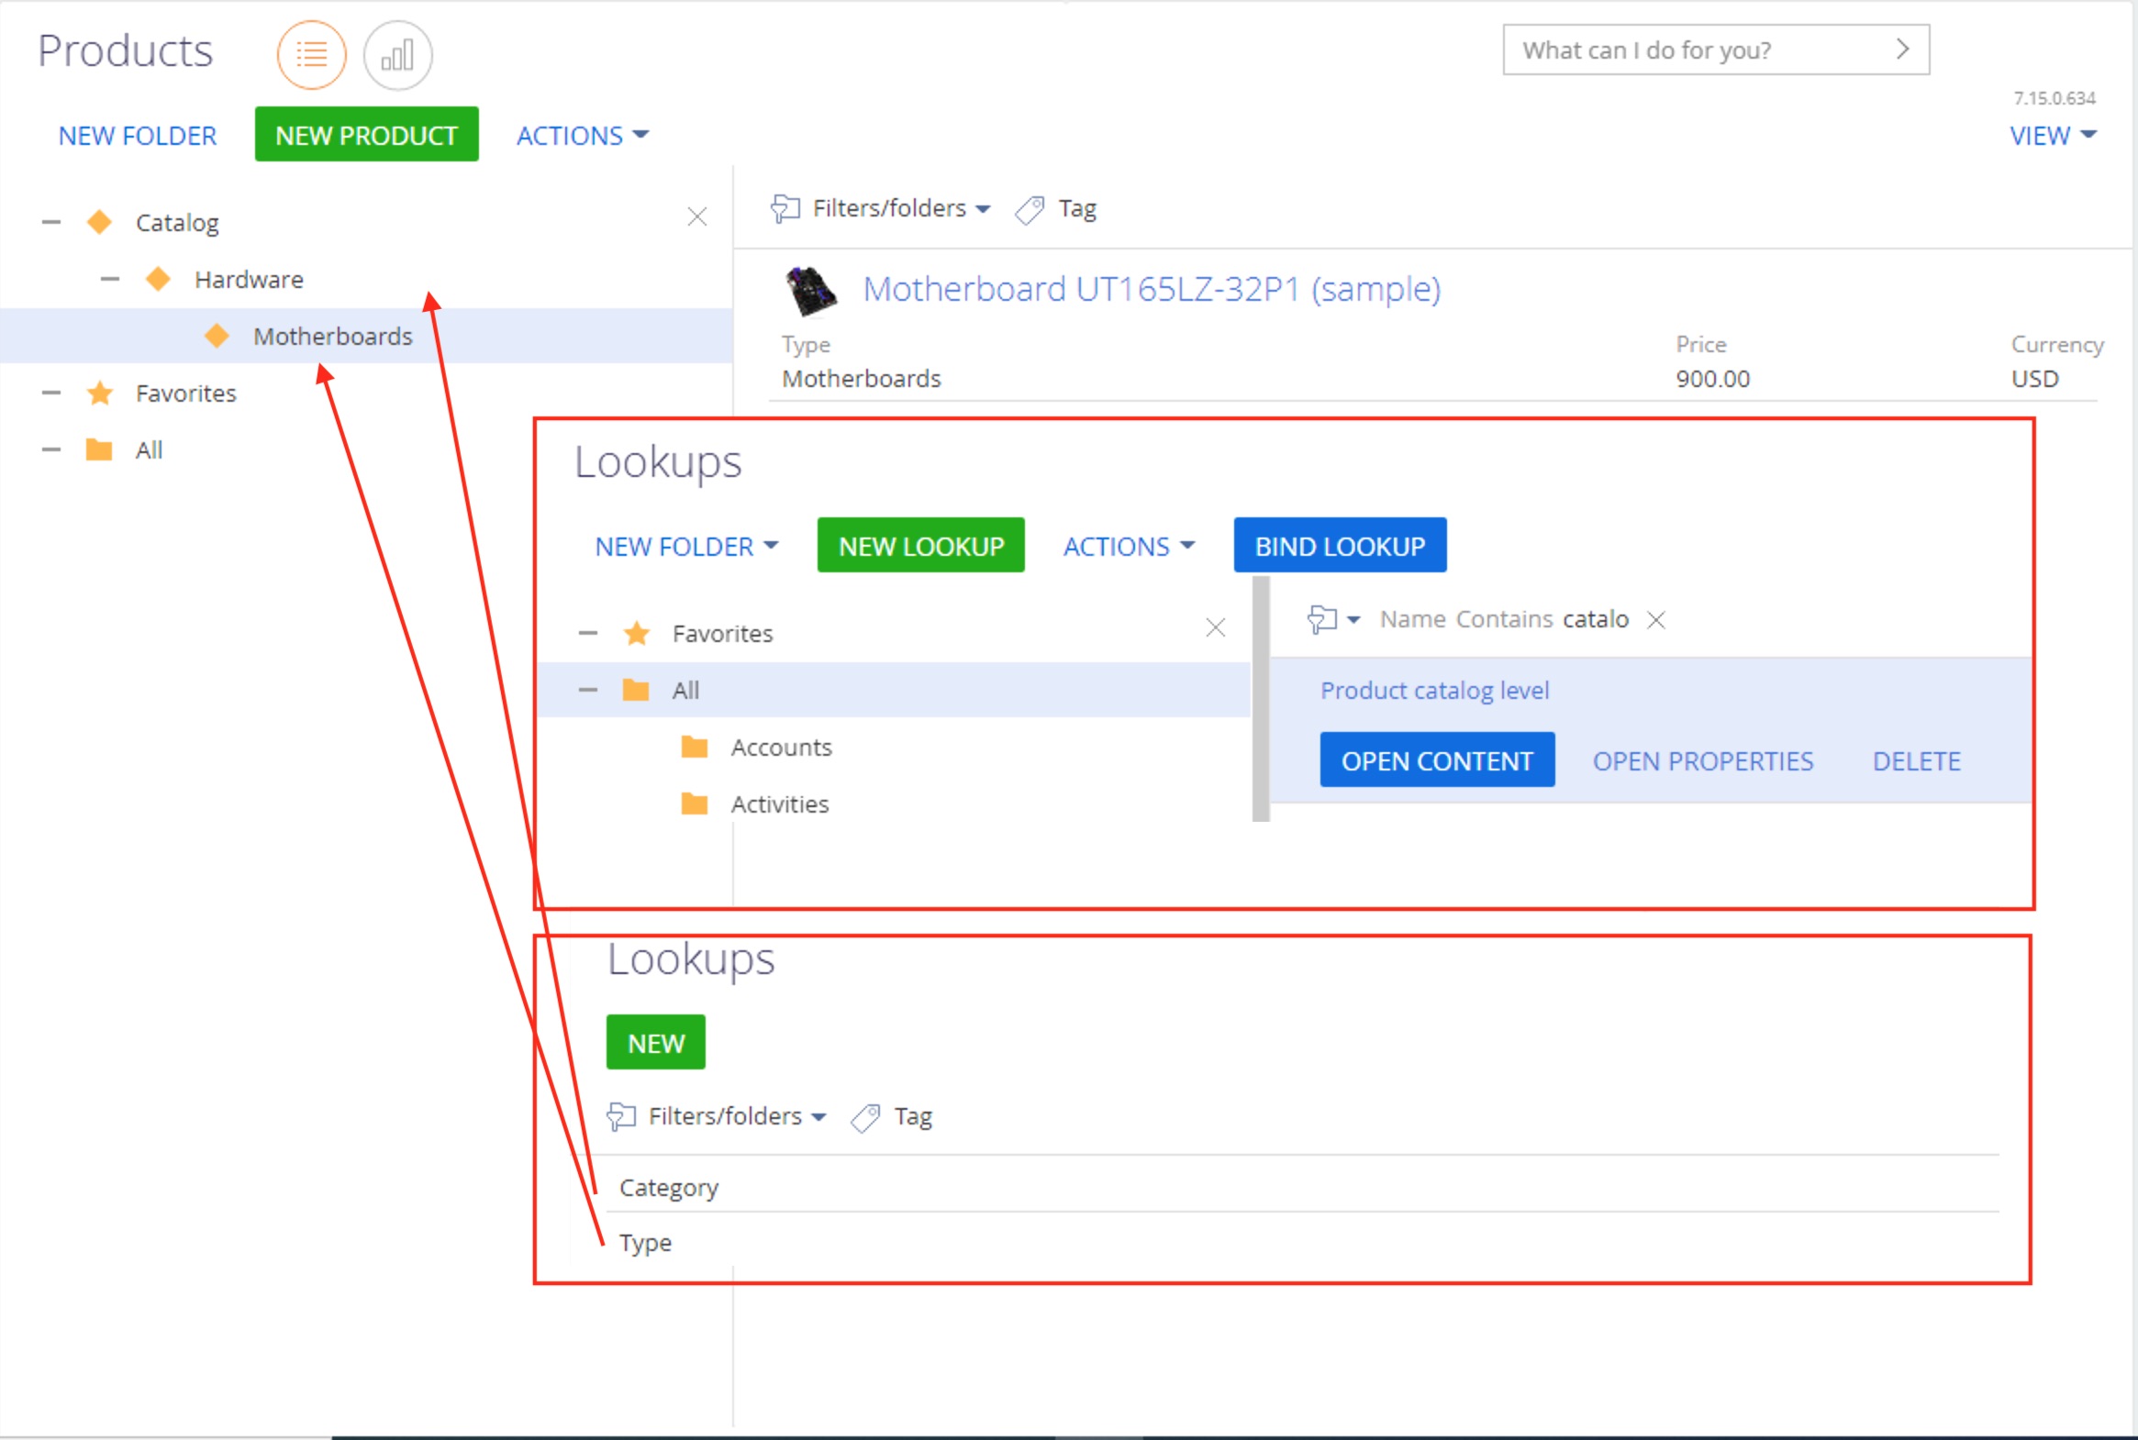Collapse All node in Lookups tree

click(x=588, y=690)
